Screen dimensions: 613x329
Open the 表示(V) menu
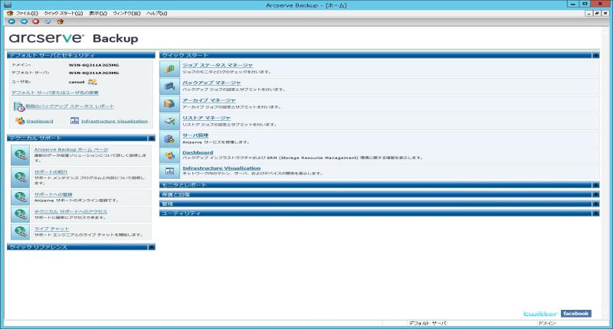tap(98, 13)
